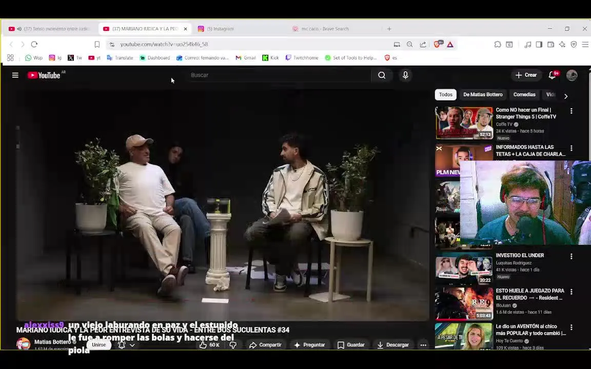Open the Translate bookmark
Image resolution: width=591 pixels, height=369 pixels.
tap(120, 57)
